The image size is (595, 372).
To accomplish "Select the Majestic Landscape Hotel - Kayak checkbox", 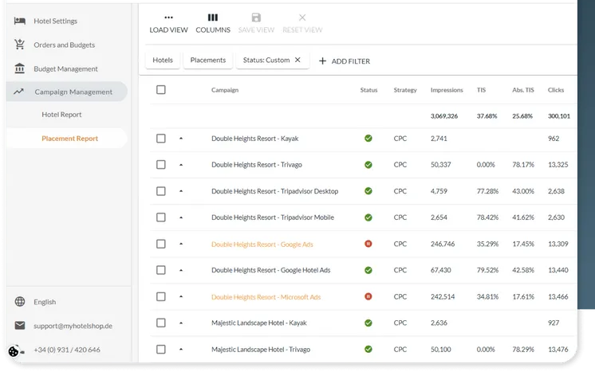I will (161, 323).
